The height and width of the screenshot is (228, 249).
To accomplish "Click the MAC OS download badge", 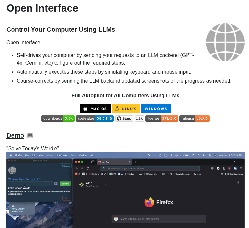I will [x=95, y=109].
